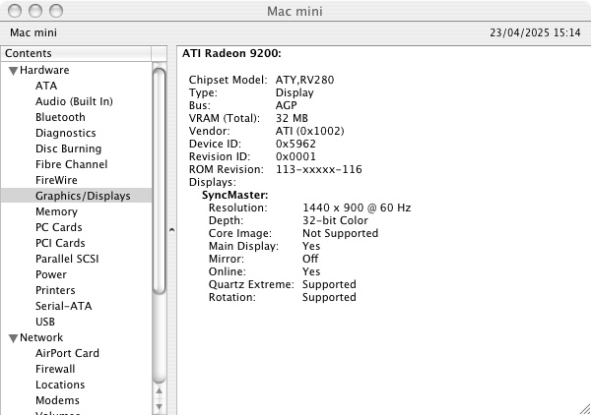The width and height of the screenshot is (591, 415).
Task: Click the sidebar scroll down arrow
Action: (160, 405)
